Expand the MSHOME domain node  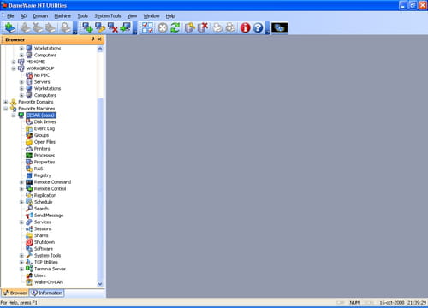tap(14, 62)
